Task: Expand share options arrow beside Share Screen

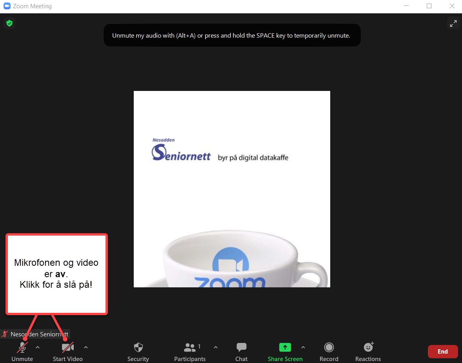Action: point(303,347)
